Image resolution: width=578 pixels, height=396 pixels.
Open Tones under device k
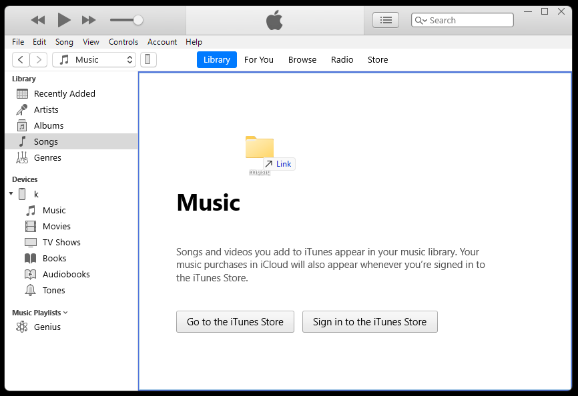tap(54, 291)
